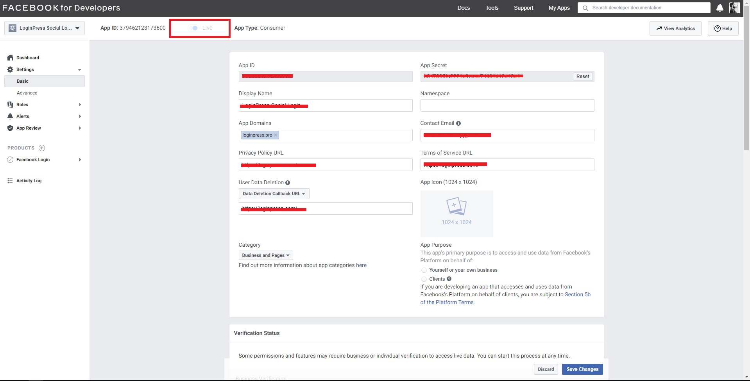
Task: Upload an app icon image placeholder
Action: (456, 214)
